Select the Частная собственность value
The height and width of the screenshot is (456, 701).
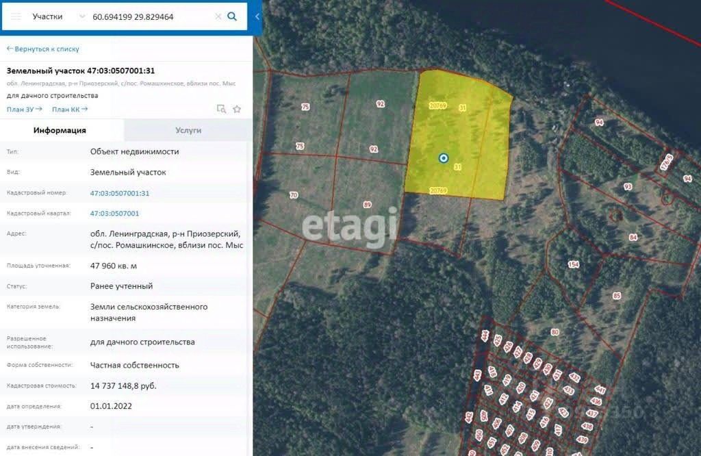click(x=135, y=365)
